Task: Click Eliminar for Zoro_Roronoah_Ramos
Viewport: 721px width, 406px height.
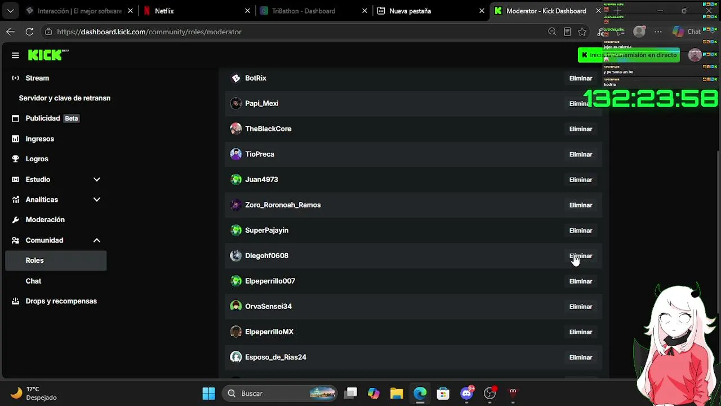Action: (x=581, y=205)
